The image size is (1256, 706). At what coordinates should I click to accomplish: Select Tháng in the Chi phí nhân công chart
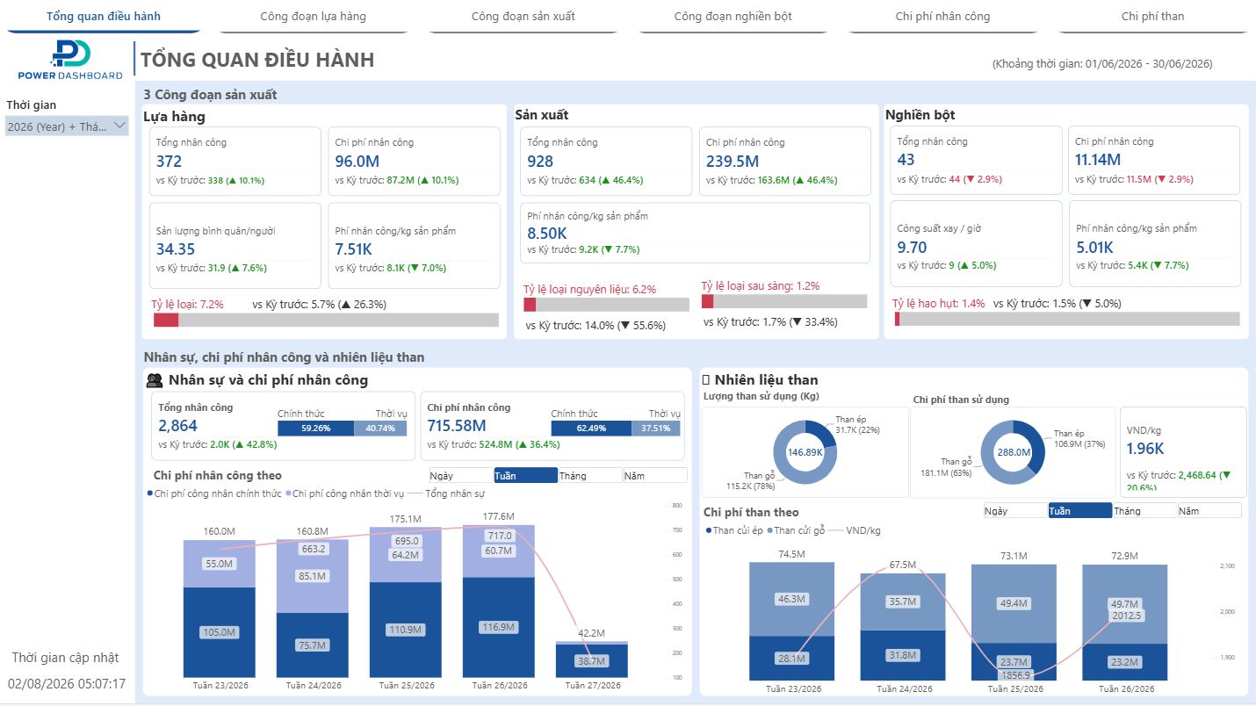tap(590, 475)
